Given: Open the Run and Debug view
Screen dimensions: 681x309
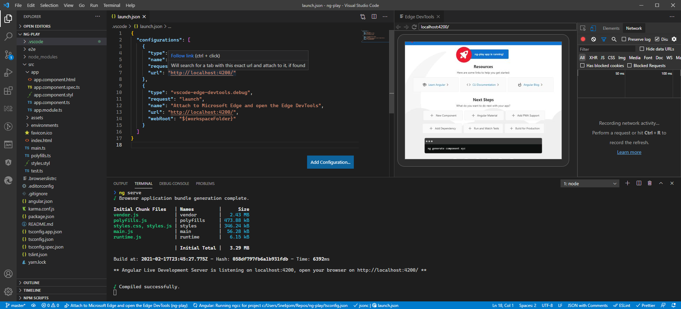Looking at the screenshot, I should pyautogui.click(x=8, y=73).
